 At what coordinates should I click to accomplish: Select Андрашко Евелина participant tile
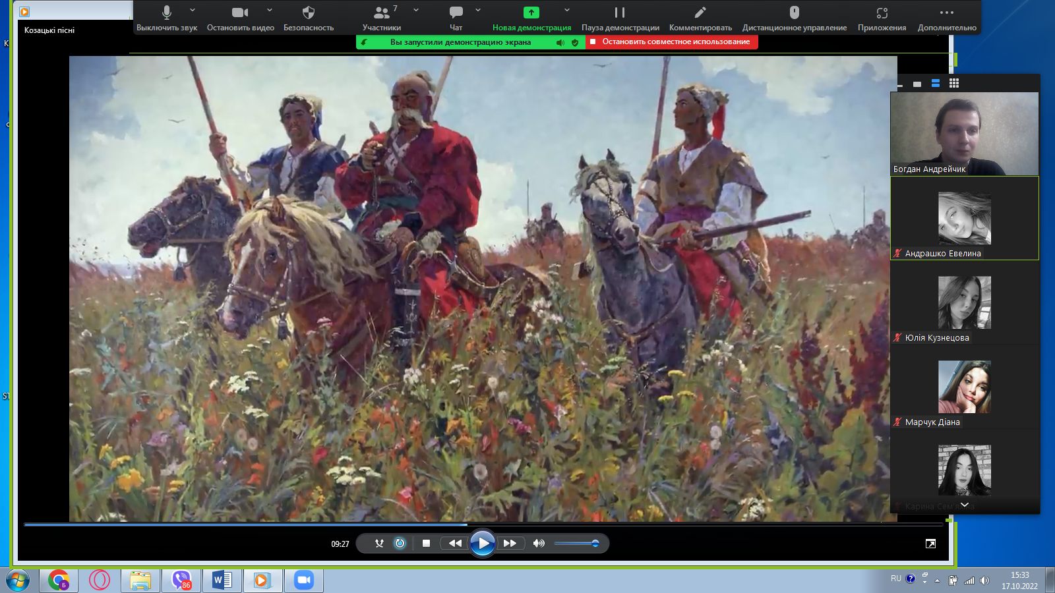(x=965, y=218)
